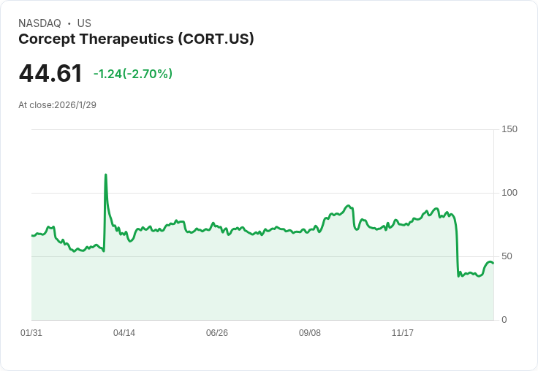Click the -1.24(-2.70%) change figure
The image size is (538, 371).
coord(133,74)
